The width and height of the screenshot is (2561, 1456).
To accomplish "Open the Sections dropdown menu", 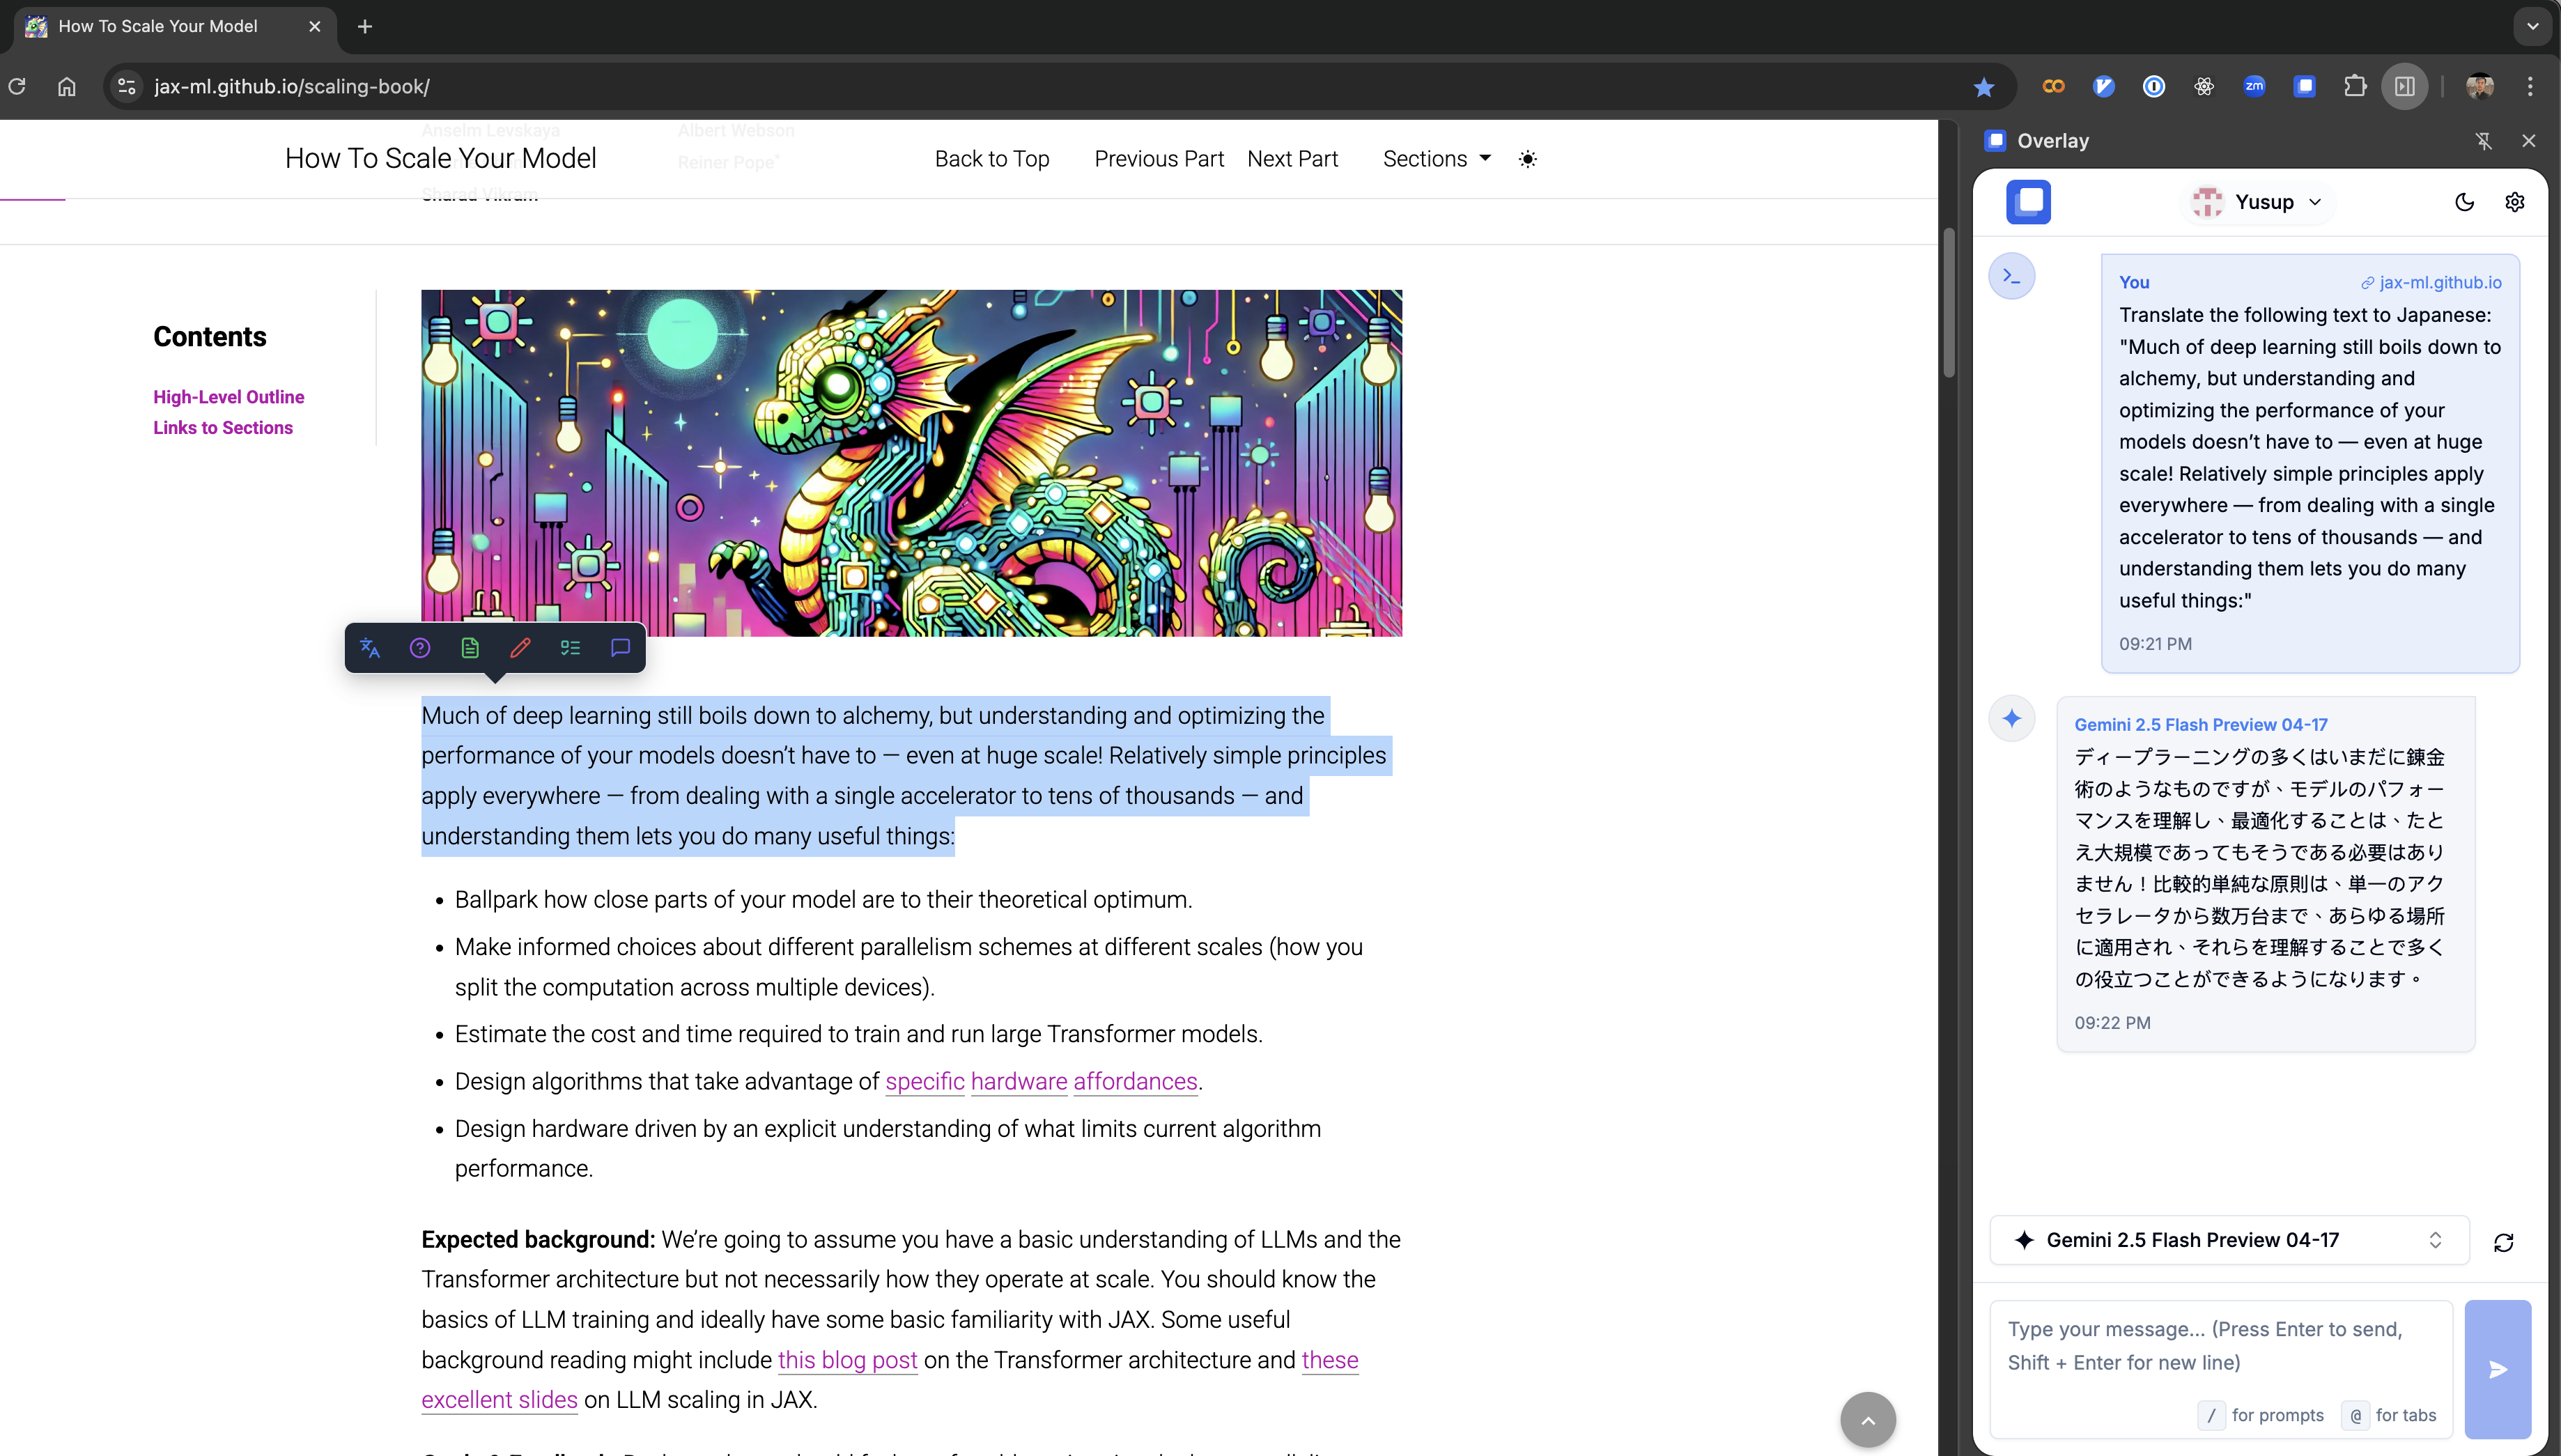I will pos(1436,159).
